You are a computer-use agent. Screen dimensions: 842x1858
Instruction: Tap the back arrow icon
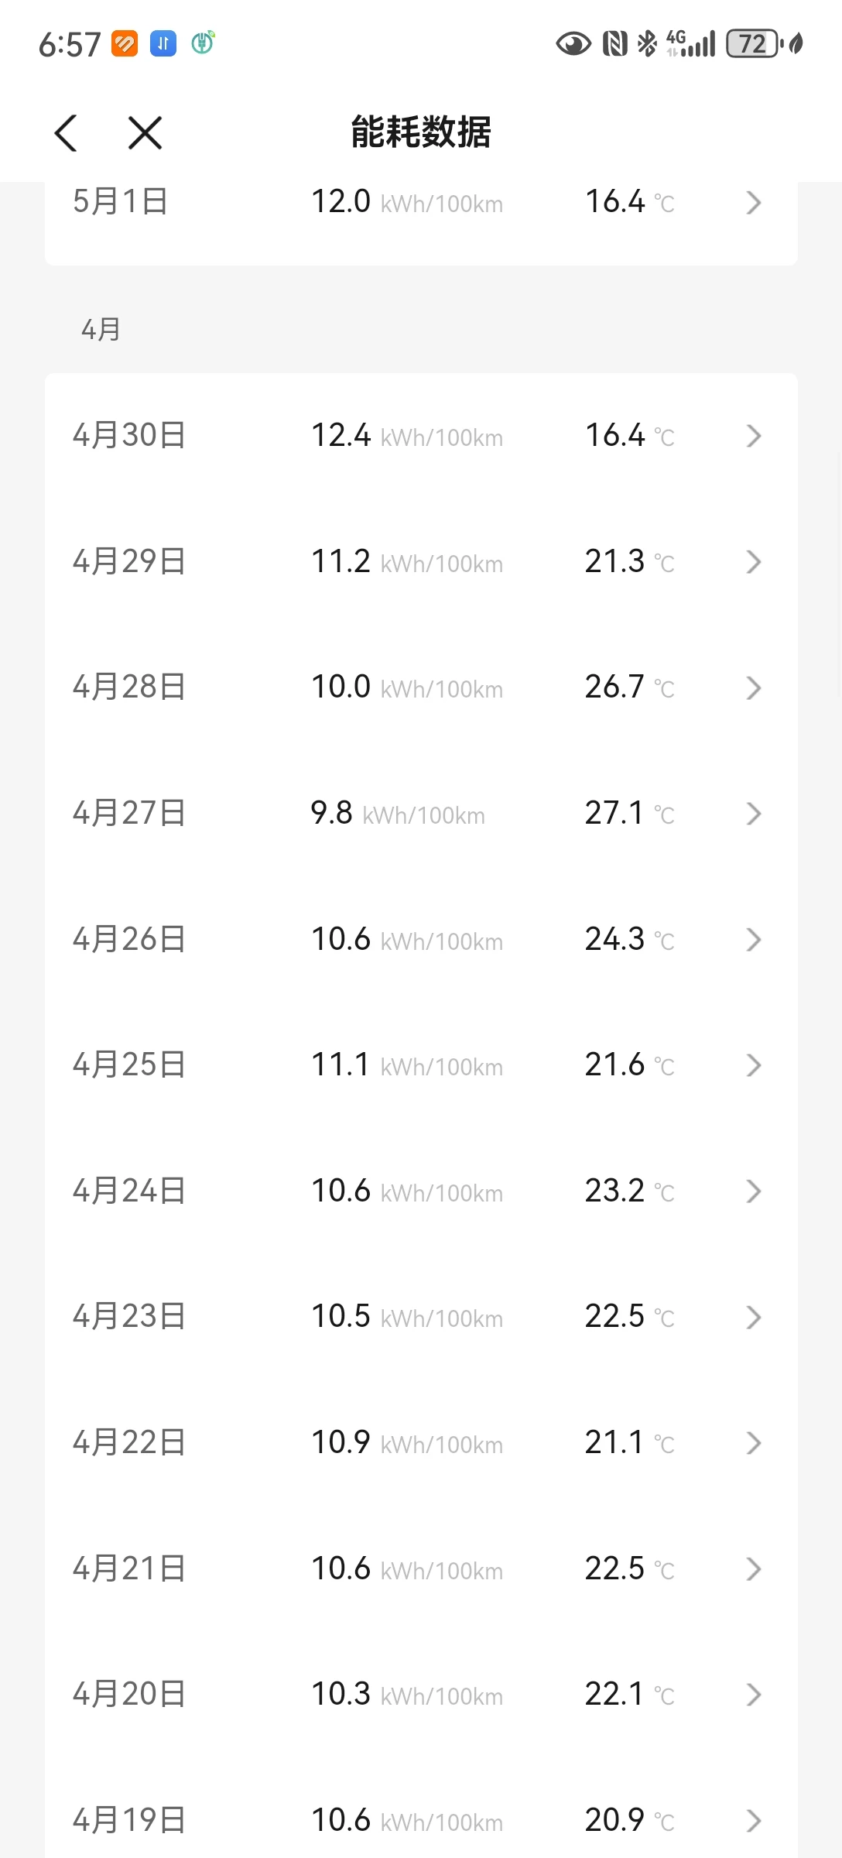click(67, 133)
